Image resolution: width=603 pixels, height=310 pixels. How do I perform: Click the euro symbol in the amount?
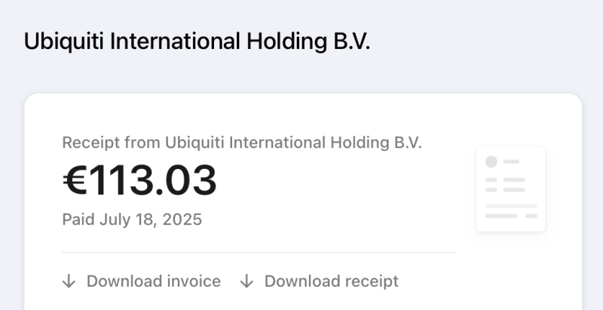(x=75, y=180)
